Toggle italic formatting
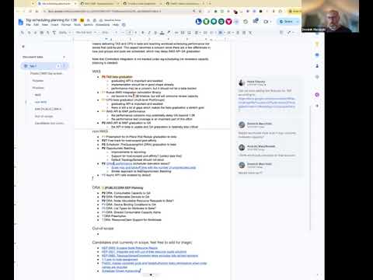This screenshot has width=373, height=280. [x=149, y=33]
